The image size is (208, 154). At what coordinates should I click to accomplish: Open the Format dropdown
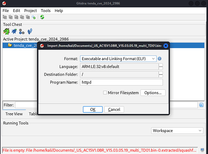click(x=118, y=59)
